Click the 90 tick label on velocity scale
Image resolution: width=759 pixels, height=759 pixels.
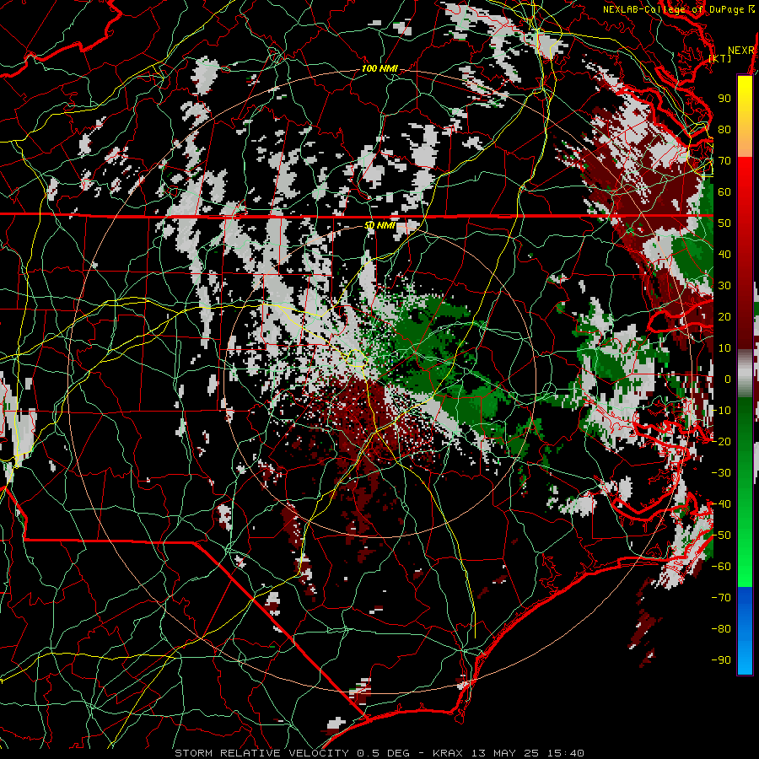[x=724, y=99]
